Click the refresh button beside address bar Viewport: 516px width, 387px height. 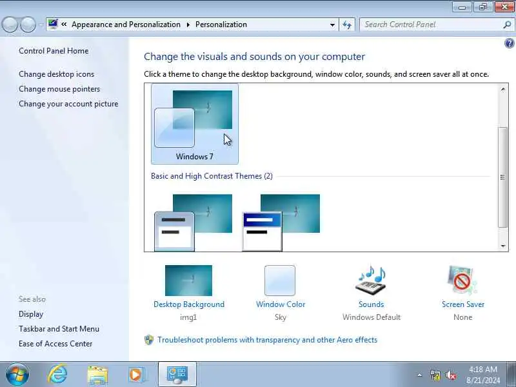click(347, 25)
